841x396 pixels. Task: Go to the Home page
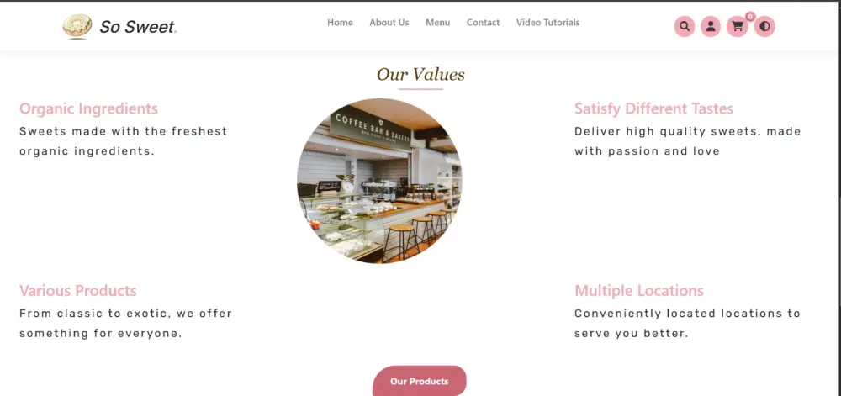pos(340,23)
